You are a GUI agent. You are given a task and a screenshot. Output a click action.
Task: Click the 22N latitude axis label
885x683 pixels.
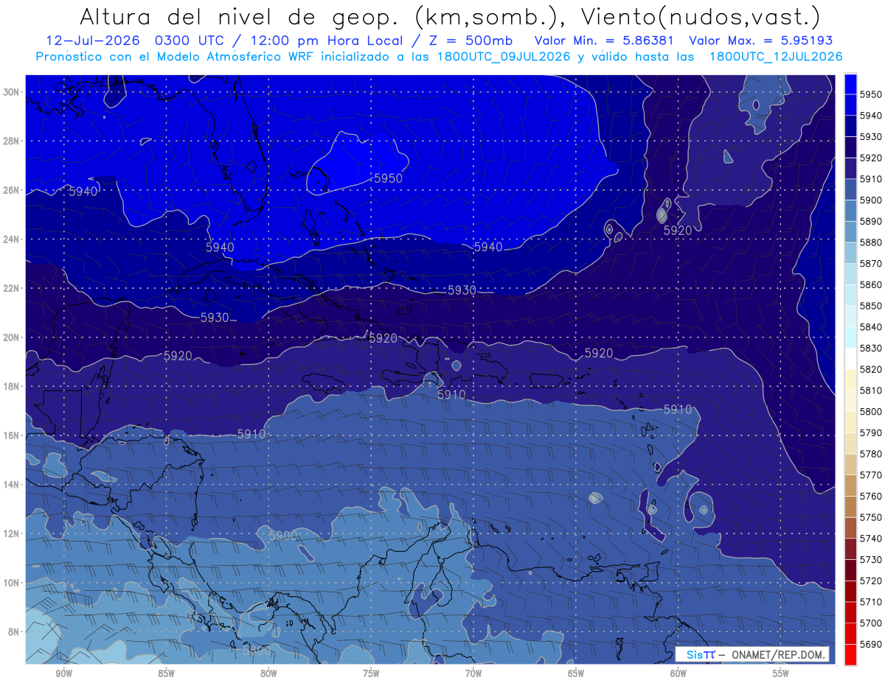click(13, 288)
